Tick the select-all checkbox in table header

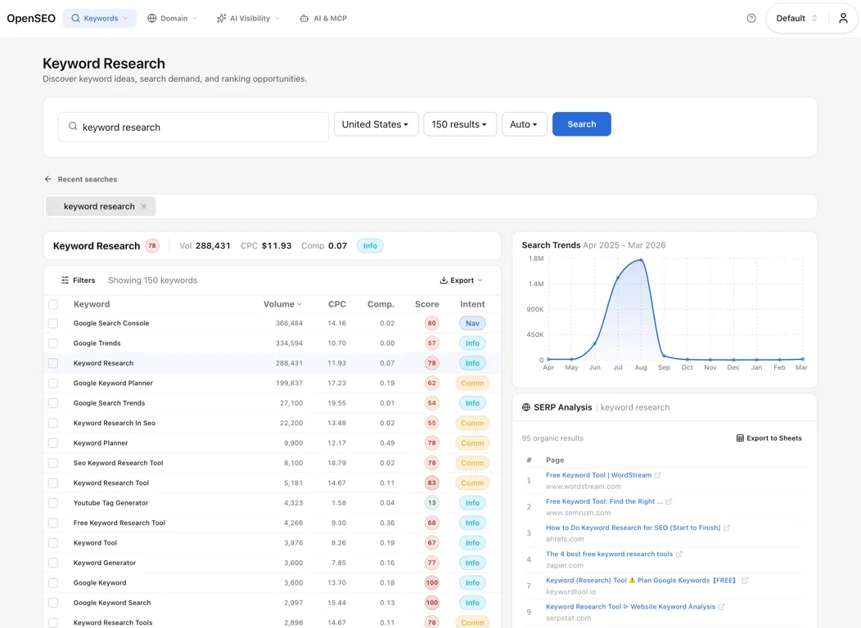click(52, 304)
